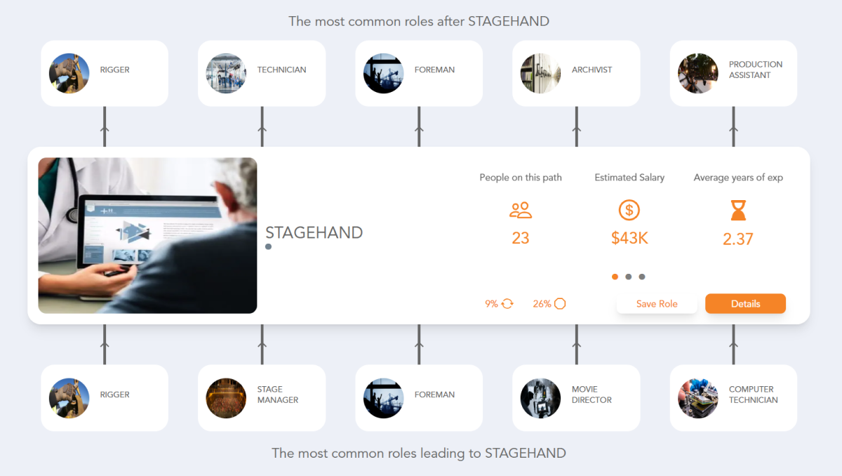The width and height of the screenshot is (842, 476).
Task: Click the small dot below the STAGEHAND title
Action: pos(268,246)
